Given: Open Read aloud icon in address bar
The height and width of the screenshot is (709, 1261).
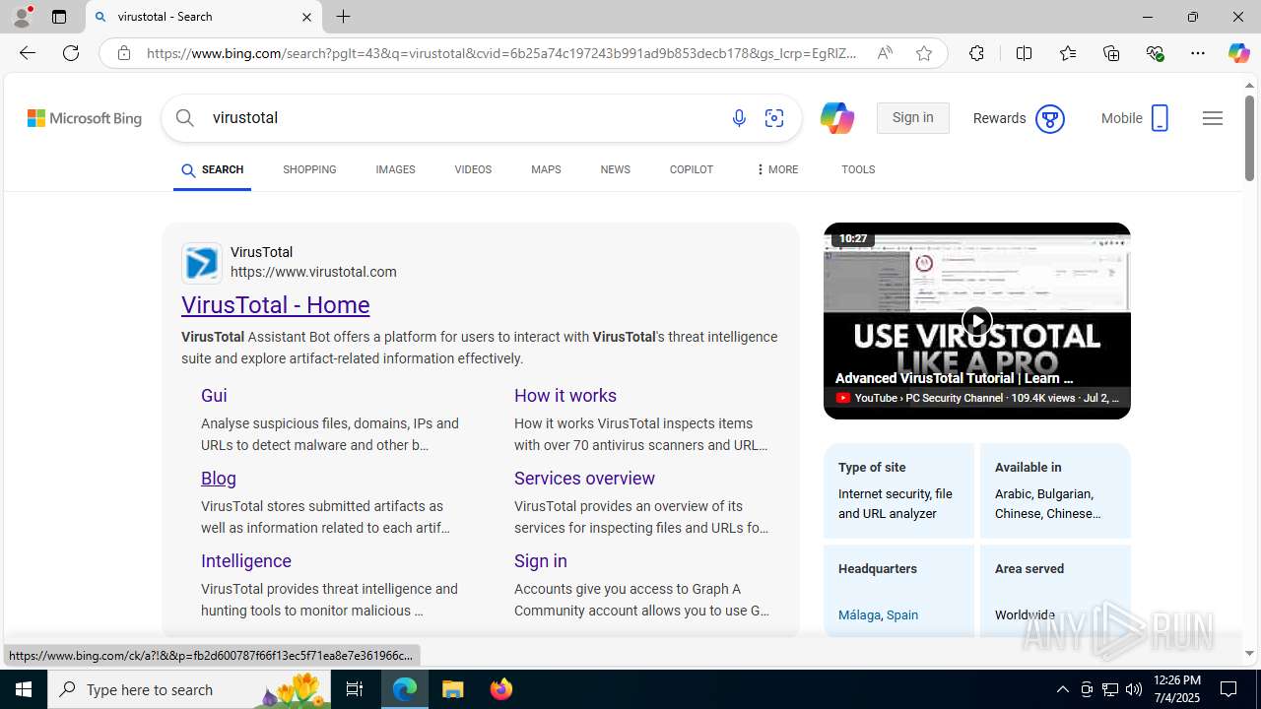Looking at the screenshot, I should point(885,53).
